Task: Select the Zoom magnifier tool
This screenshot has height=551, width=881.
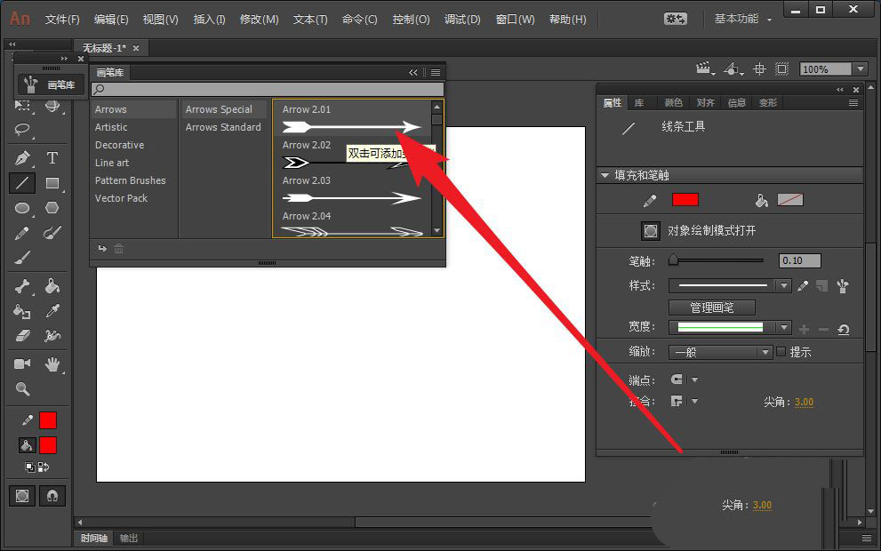Action: click(x=22, y=388)
